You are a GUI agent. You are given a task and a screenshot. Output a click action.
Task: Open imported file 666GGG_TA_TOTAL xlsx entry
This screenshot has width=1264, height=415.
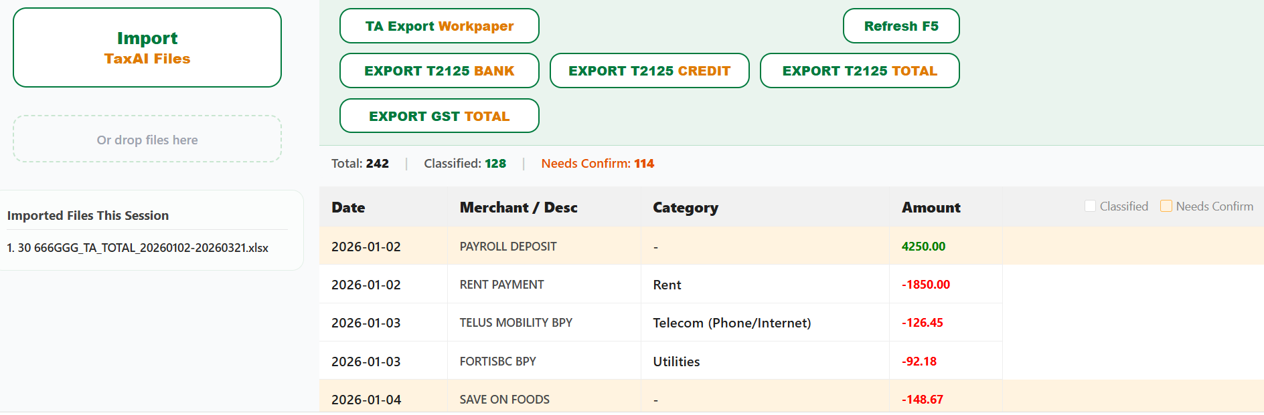(x=138, y=248)
